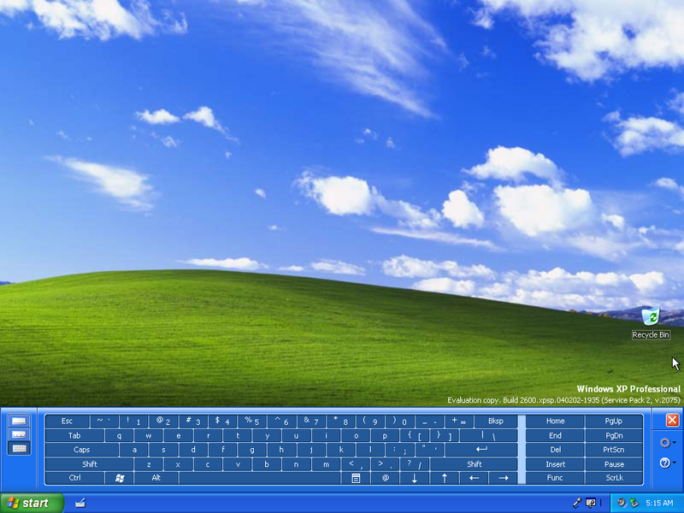684x513 pixels.
Task: Tap the left arrow key
Action: pos(474,478)
